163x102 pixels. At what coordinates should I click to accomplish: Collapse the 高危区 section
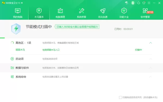(x=151, y=43)
